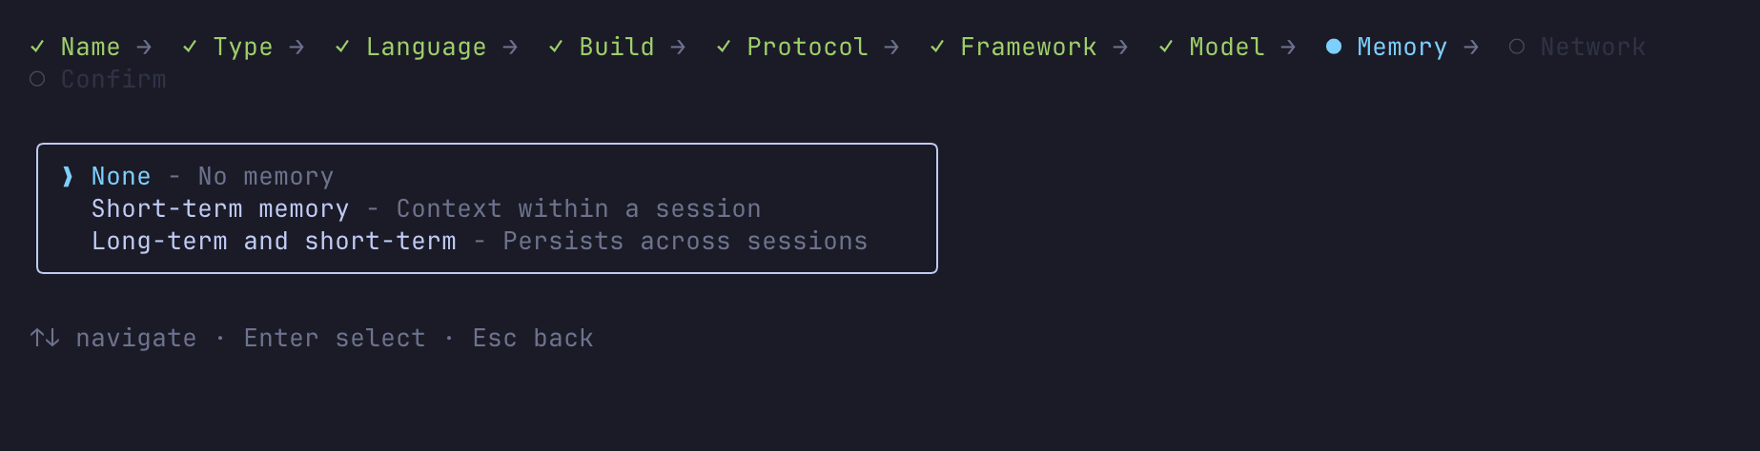Select the None memory option
Image resolution: width=1760 pixels, height=451 pixels.
(121, 176)
